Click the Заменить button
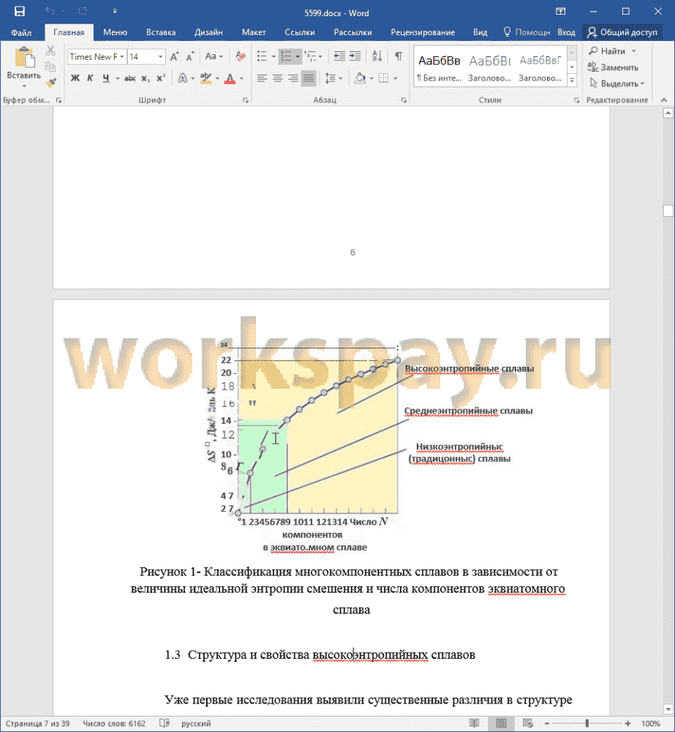 point(613,67)
